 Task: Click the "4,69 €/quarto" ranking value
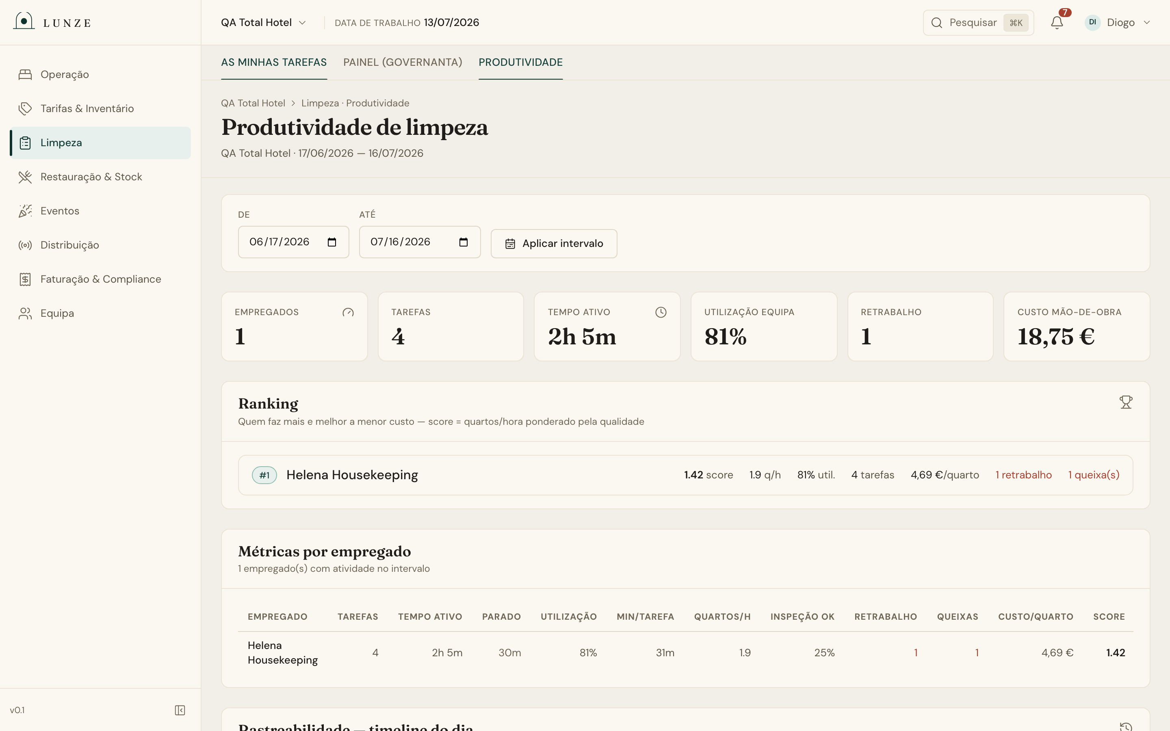tap(945, 475)
